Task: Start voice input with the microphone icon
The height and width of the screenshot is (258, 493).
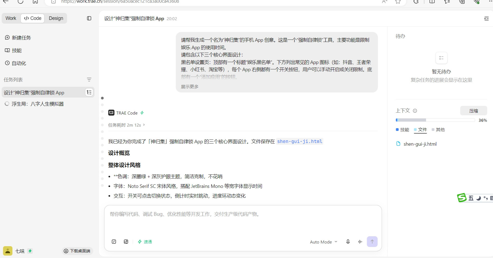Action: (x=348, y=242)
